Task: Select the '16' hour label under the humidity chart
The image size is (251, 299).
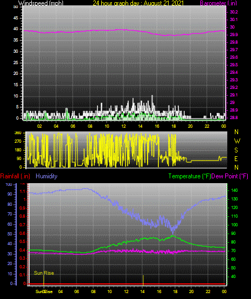Action: [x=159, y=291]
